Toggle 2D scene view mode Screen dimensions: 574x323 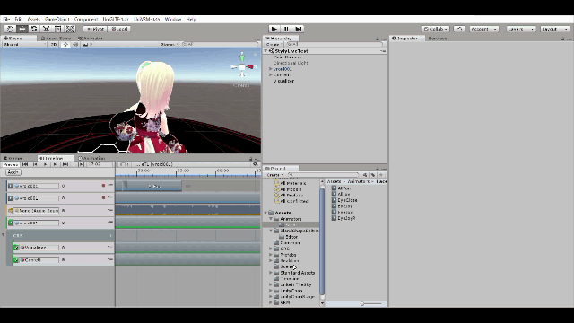(54, 44)
